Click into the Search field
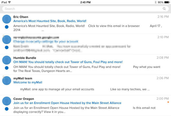The width and height of the screenshot is (171, 116). pos(85,9)
